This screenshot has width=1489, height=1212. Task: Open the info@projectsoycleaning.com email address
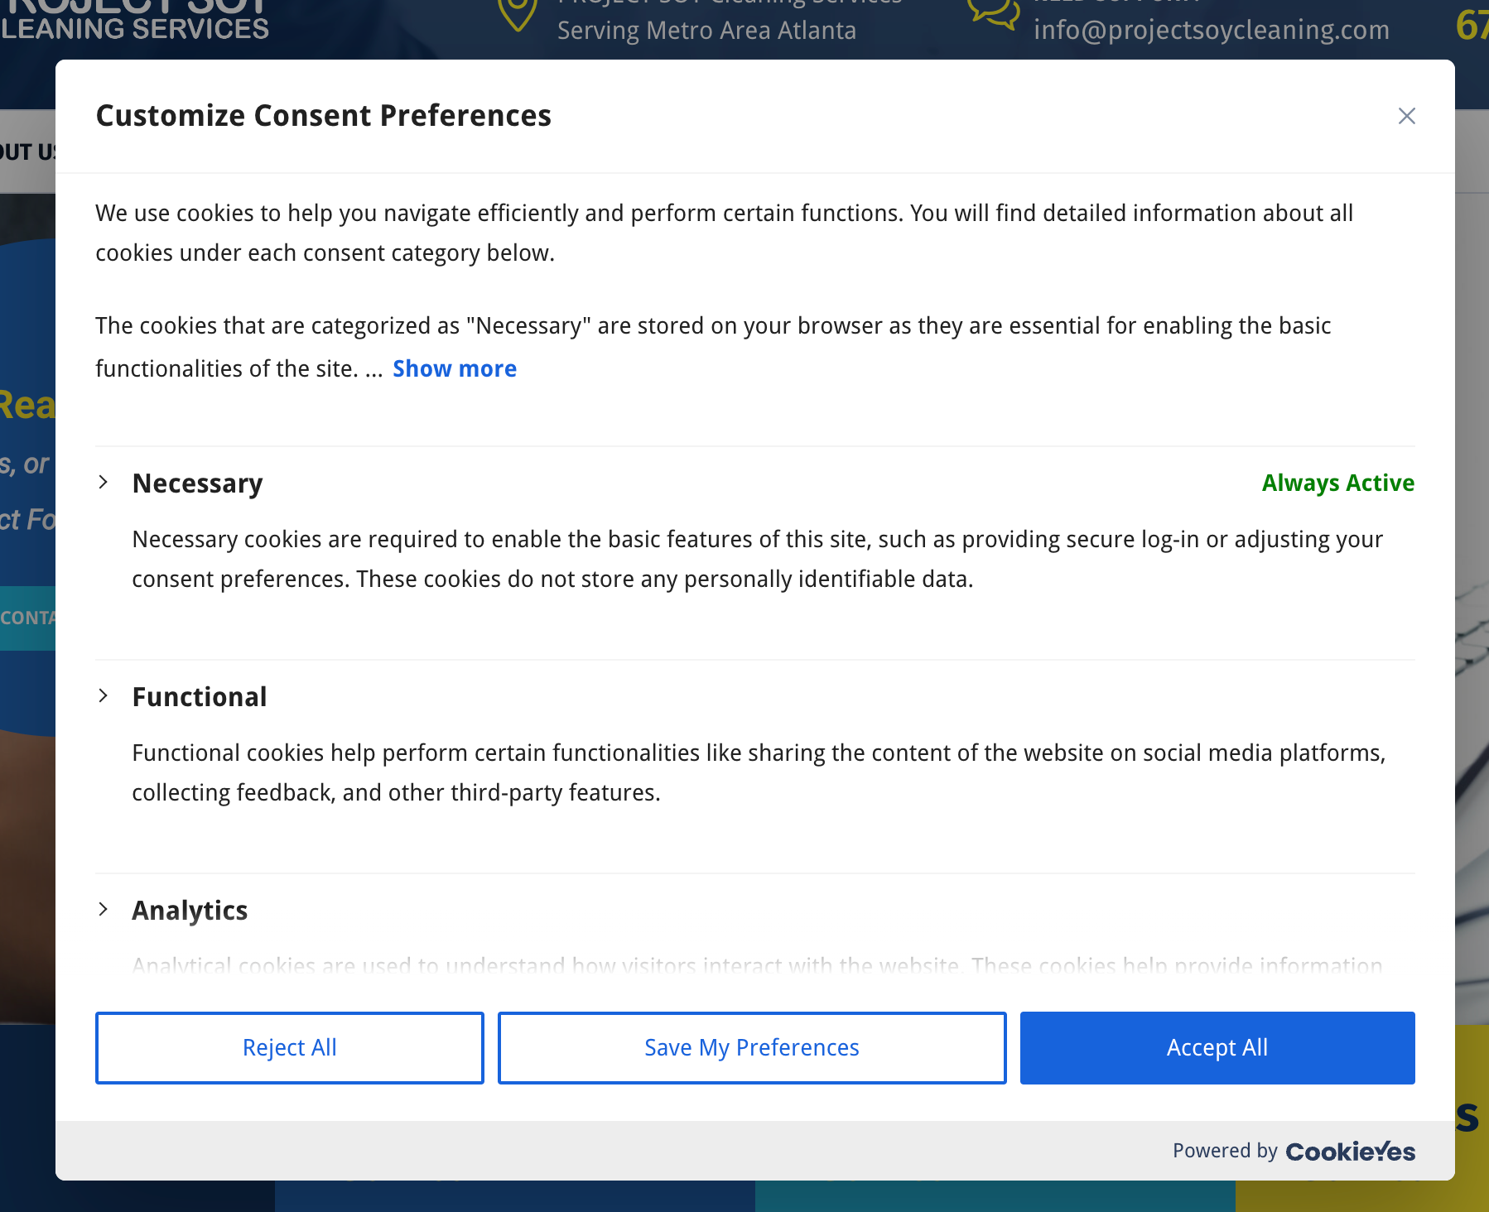[1211, 30]
